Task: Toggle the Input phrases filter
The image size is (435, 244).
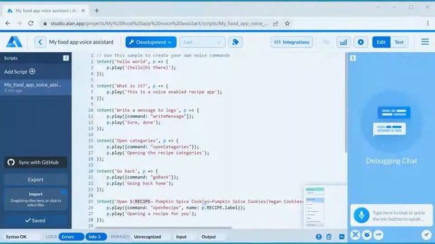Action: 181,237
